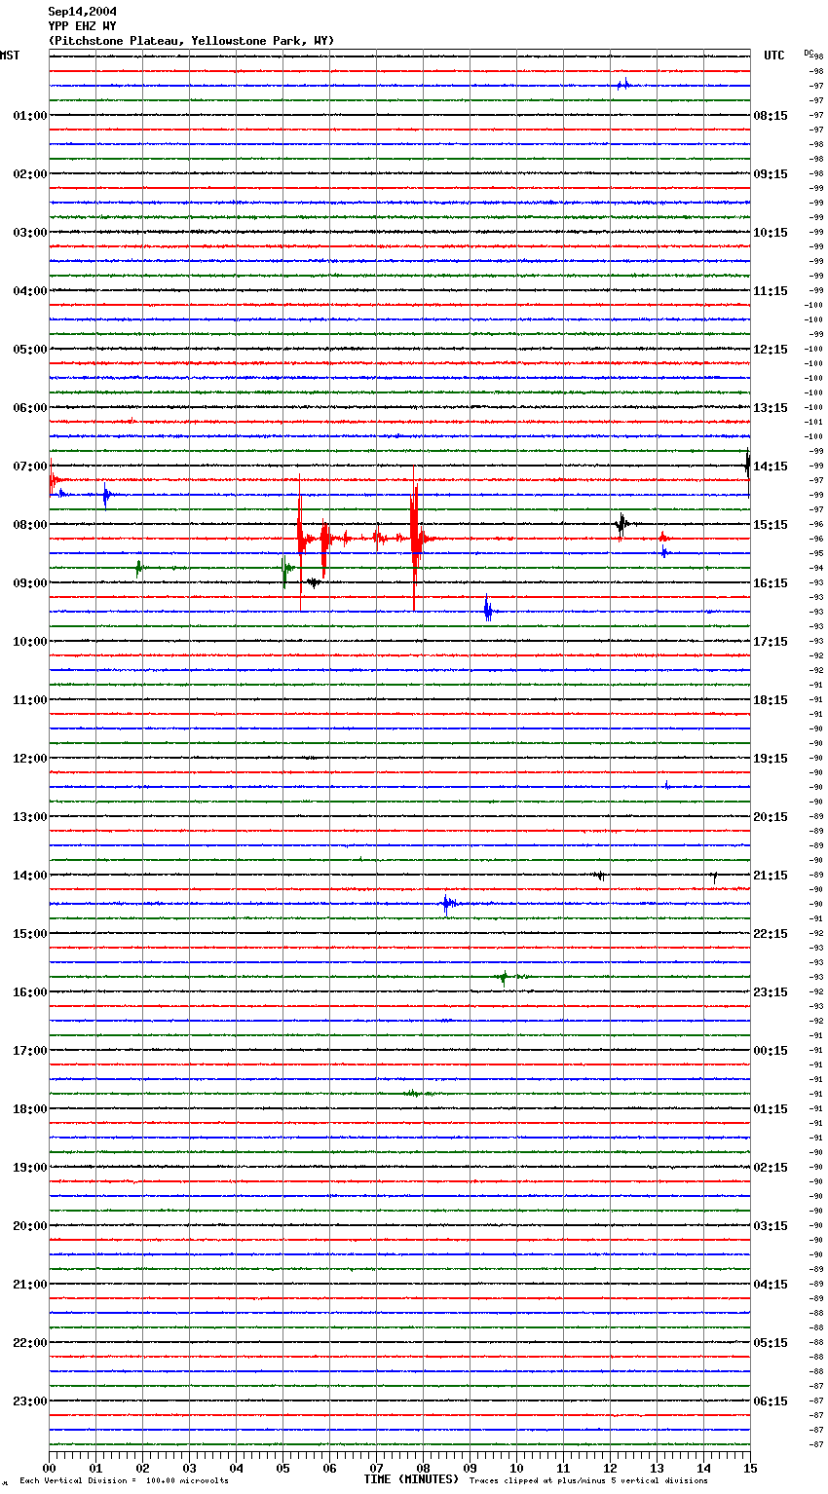The image size is (828, 1494).
Task: Click the '14:00' MST time label
Action: (29, 876)
